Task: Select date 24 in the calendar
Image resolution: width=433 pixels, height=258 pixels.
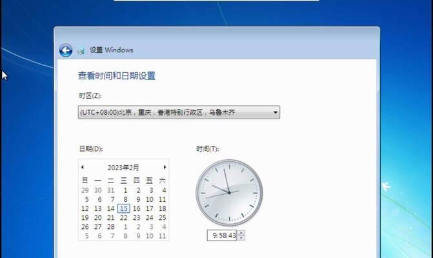Action: click(150, 218)
